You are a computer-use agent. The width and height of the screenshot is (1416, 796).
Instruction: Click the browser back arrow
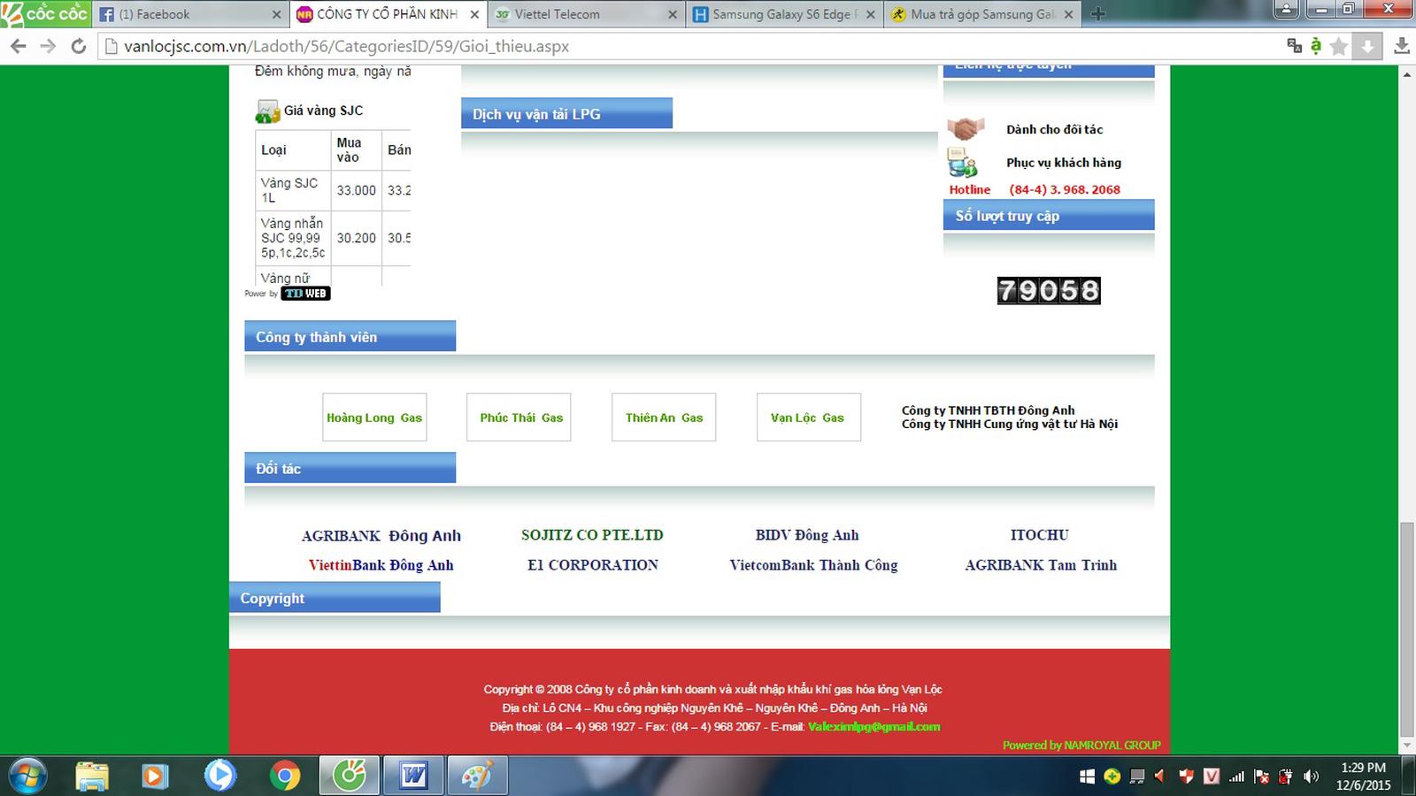tap(18, 46)
